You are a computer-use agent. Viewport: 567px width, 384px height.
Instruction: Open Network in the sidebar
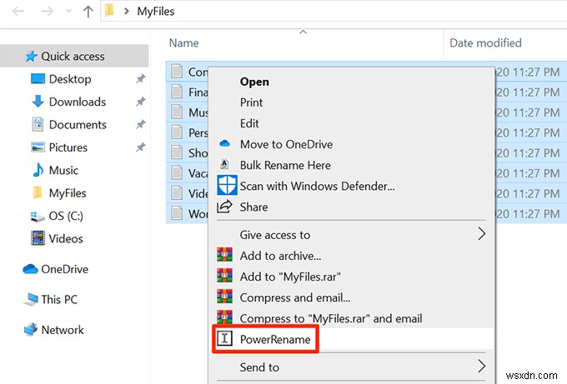click(63, 330)
